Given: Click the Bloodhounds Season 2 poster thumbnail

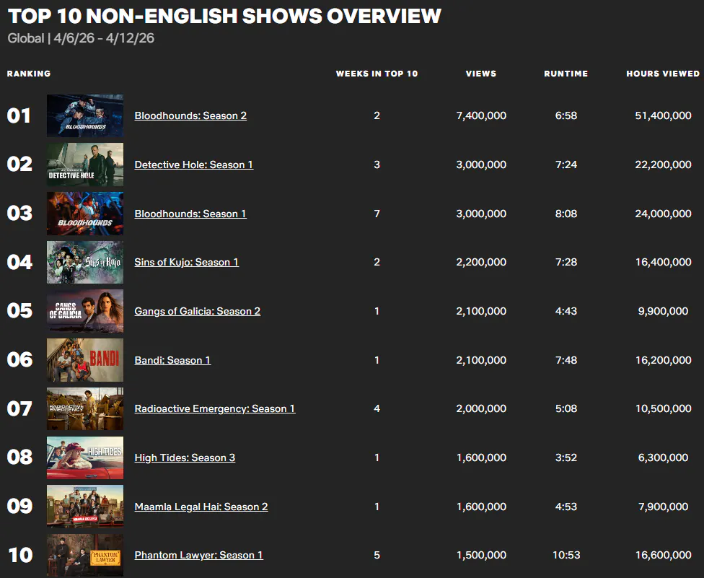Looking at the screenshot, I should [x=85, y=115].
